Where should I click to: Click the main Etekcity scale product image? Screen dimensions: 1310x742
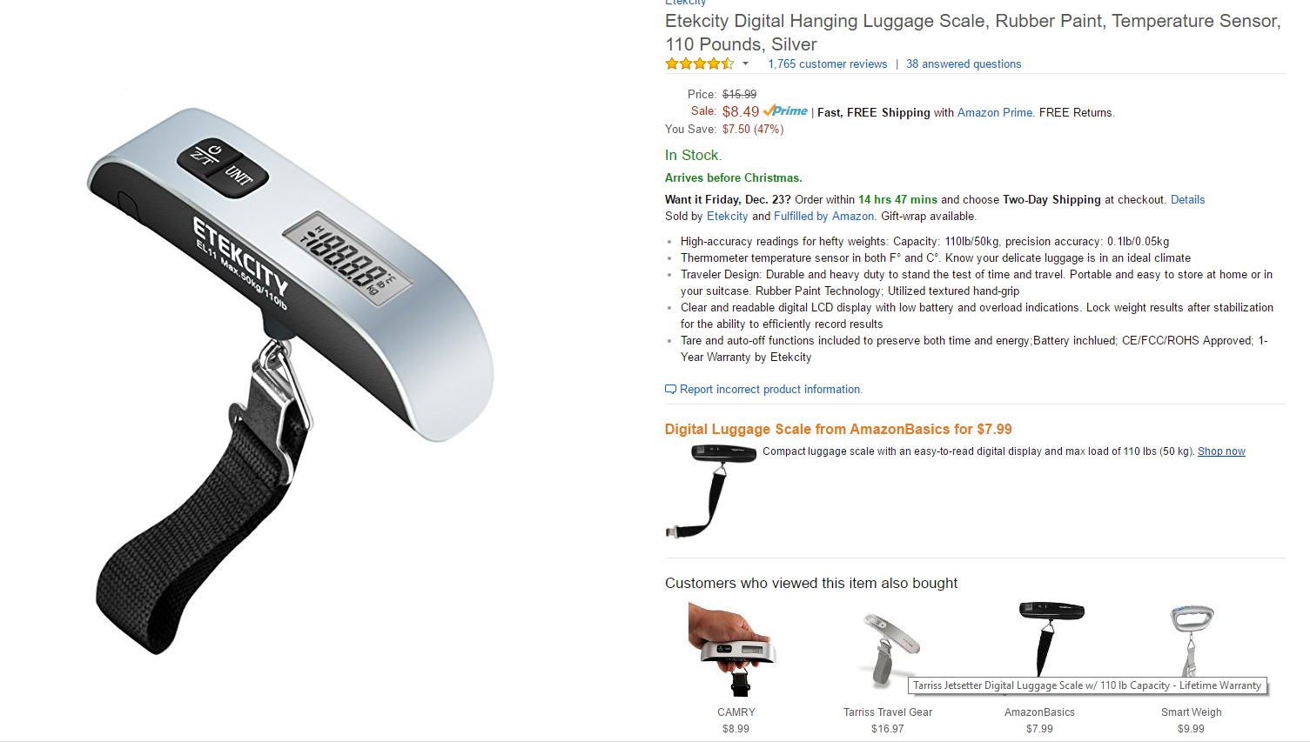pos(290,380)
